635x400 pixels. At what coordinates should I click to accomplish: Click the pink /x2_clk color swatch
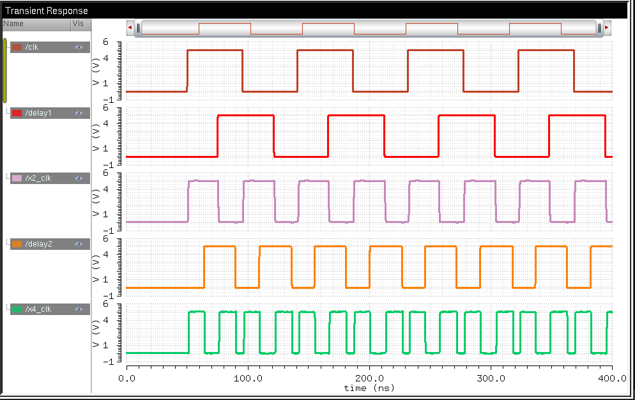point(17,178)
